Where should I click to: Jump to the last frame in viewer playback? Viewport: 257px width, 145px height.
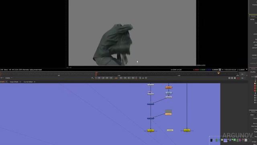tap(133, 78)
